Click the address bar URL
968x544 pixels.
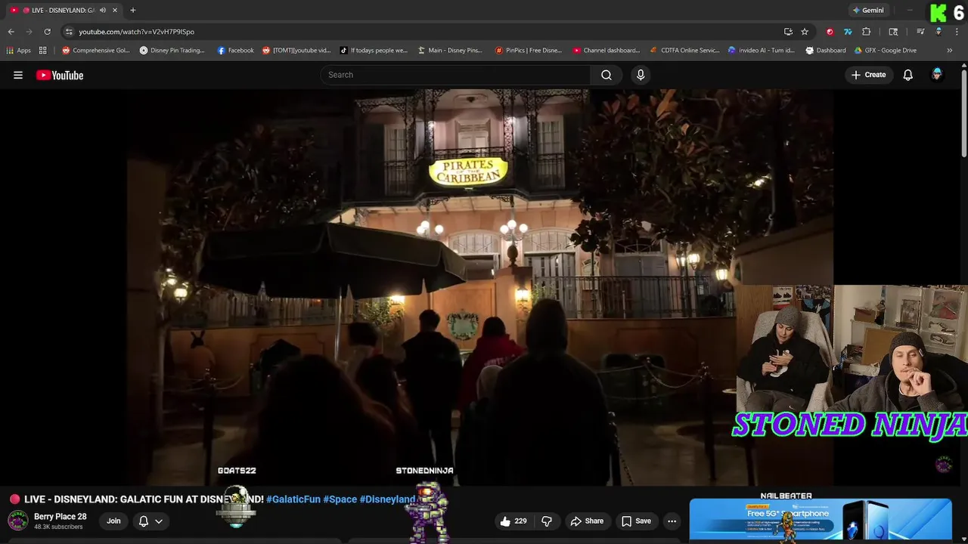tap(136, 32)
